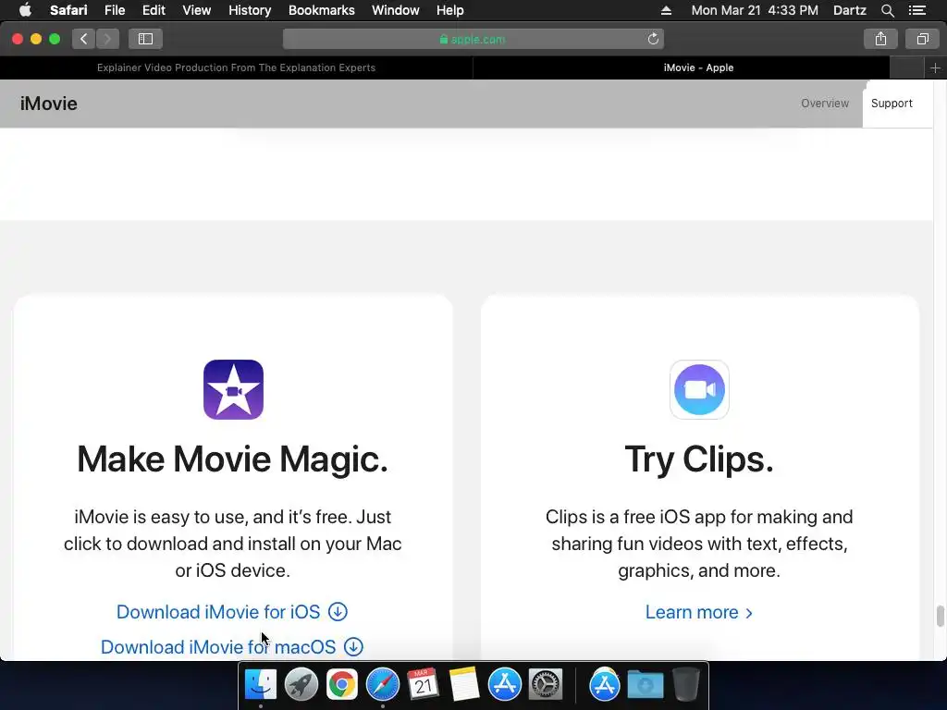Open the Notification Center list icon
947x710 pixels.
(x=916, y=10)
